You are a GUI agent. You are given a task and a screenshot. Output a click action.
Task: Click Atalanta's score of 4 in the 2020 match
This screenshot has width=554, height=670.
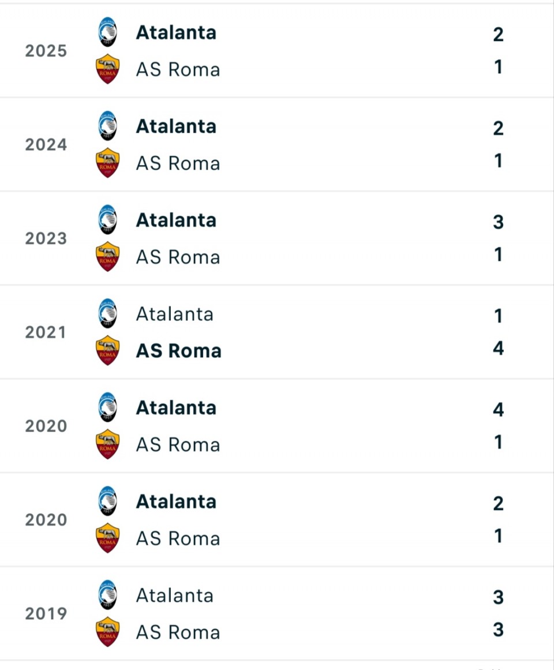tap(499, 410)
